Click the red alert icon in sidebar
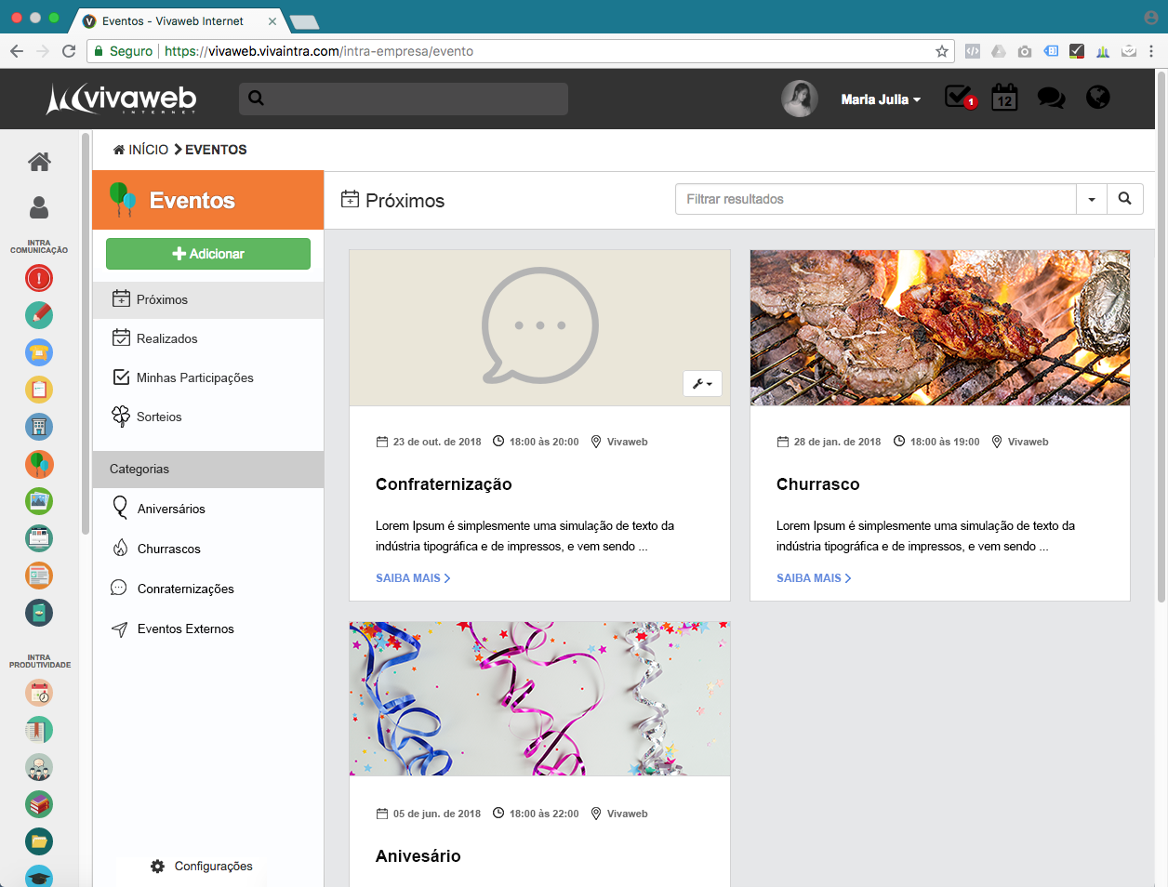This screenshot has width=1168, height=887. pos(39,278)
